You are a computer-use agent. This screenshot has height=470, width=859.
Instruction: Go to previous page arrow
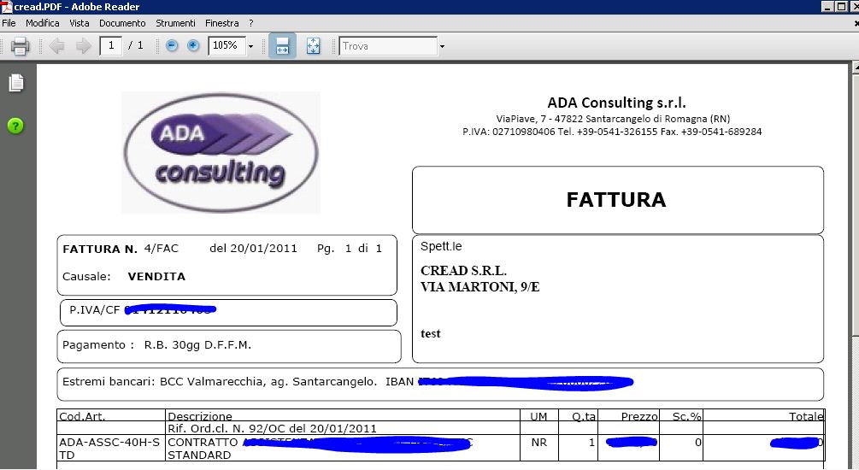tap(56, 45)
